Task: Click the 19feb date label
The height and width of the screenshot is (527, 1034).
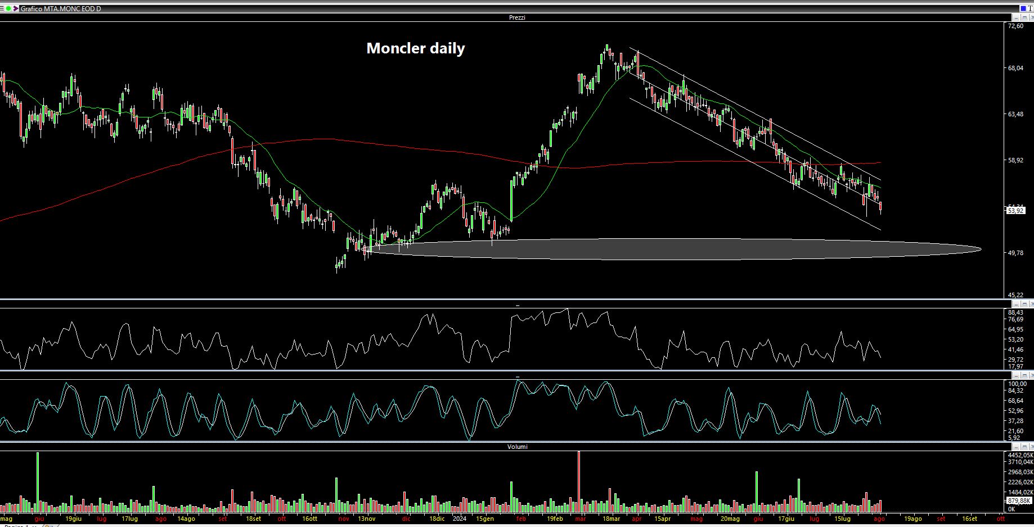Action: point(555,519)
